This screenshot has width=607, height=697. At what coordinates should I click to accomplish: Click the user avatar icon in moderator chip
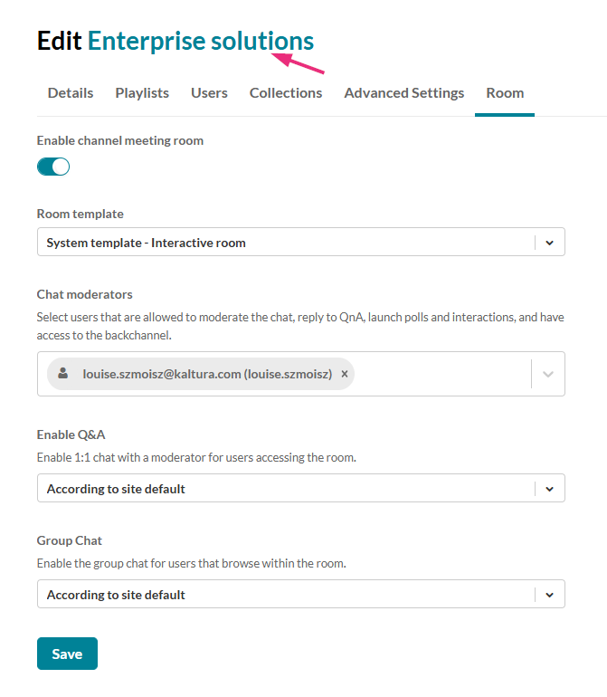(63, 373)
